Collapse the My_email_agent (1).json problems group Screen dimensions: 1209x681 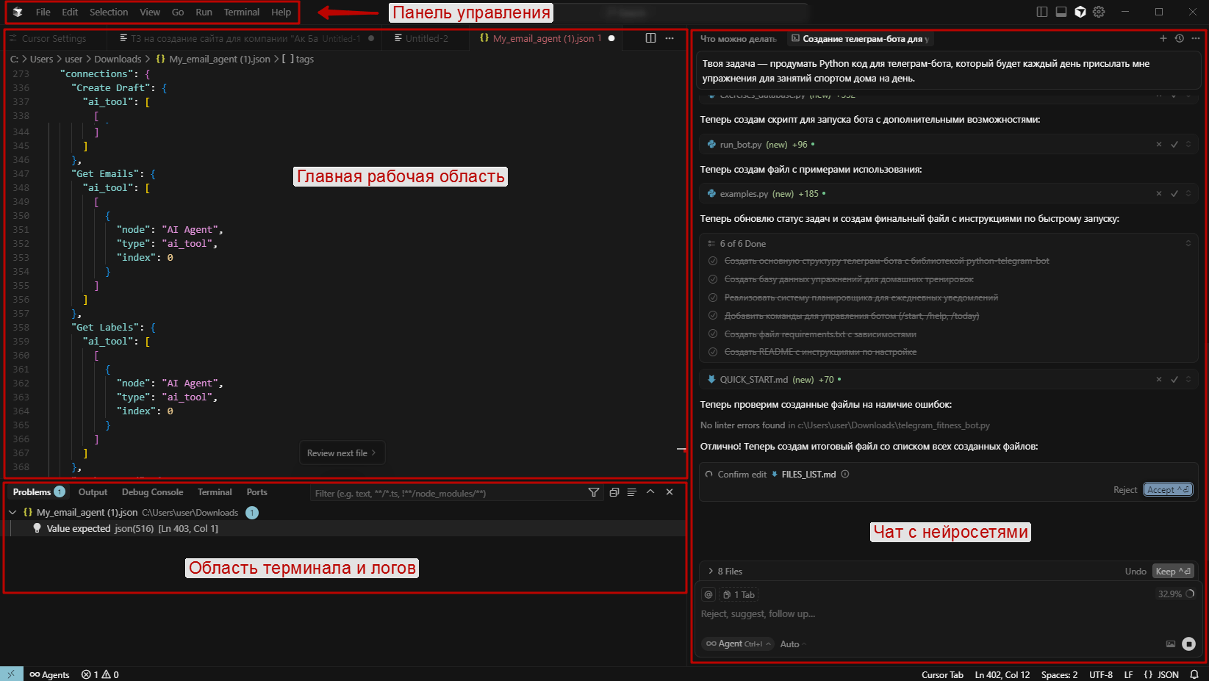point(12,513)
